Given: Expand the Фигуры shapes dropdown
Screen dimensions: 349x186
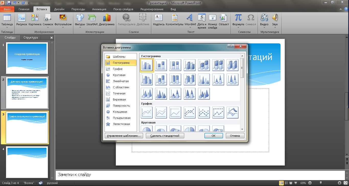Looking at the screenshot, I should pyautogui.click(x=80, y=27).
